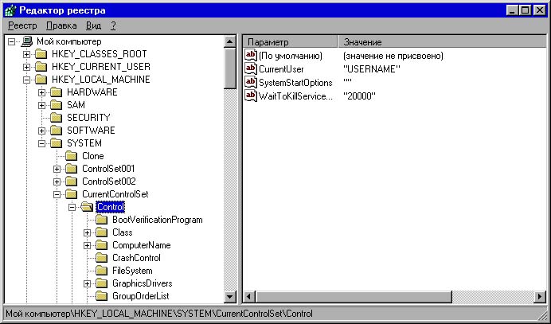Screen dimensions: 551x324
Task: Open the Вид menu
Action: 93,25
